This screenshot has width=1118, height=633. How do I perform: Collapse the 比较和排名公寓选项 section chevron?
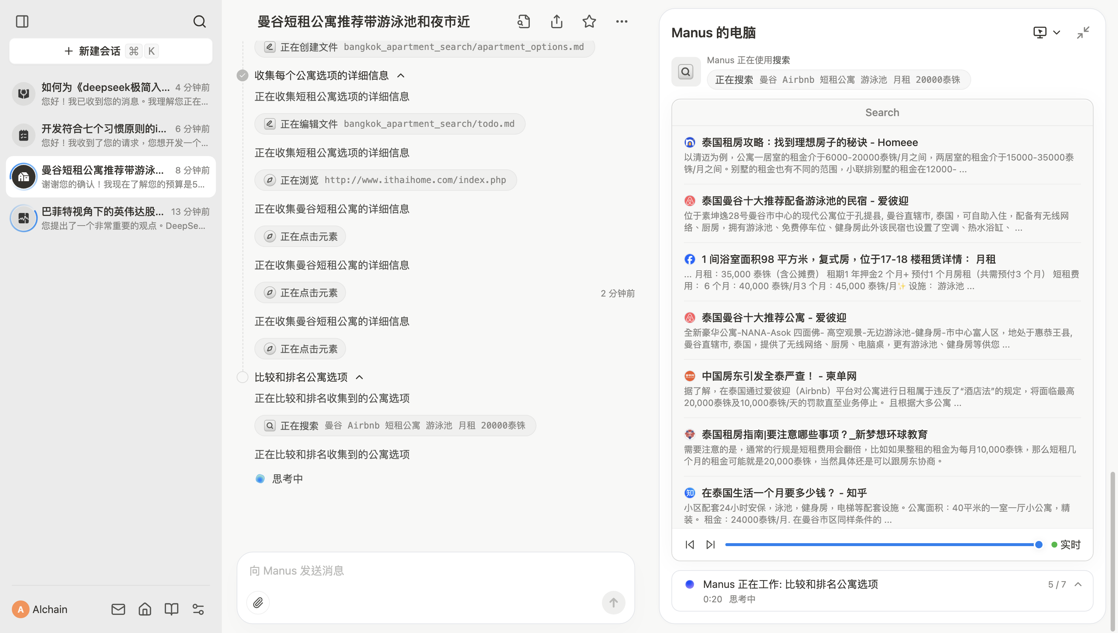tap(359, 377)
